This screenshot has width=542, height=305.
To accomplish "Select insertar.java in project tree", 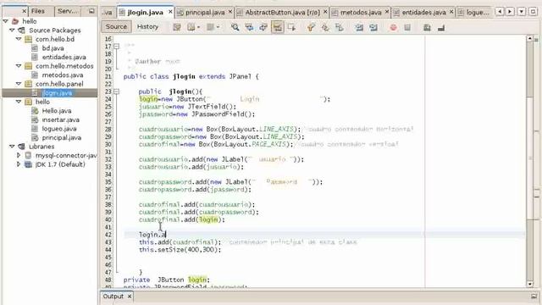I will coord(61,119).
